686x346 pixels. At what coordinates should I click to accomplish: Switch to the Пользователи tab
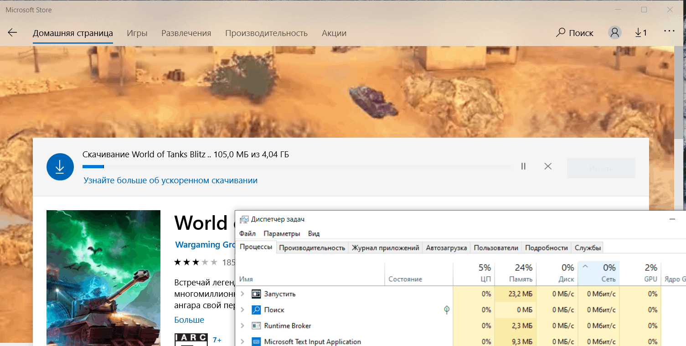point(496,248)
